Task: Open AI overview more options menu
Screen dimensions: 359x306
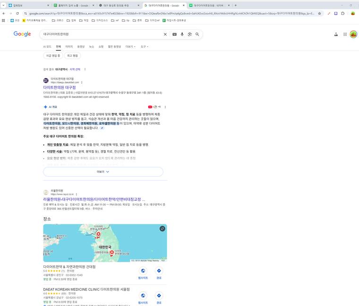Action: click(x=165, y=107)
